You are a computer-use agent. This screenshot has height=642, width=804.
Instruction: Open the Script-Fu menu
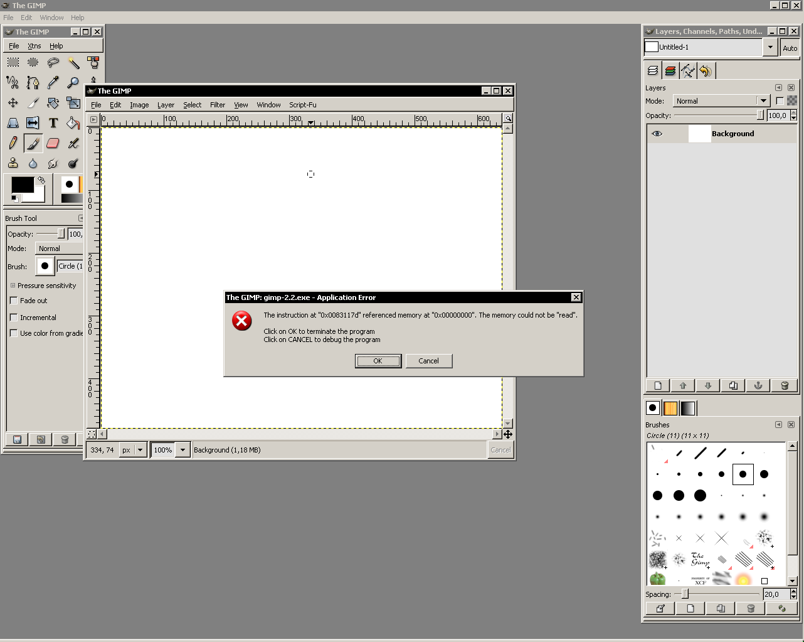303,105
